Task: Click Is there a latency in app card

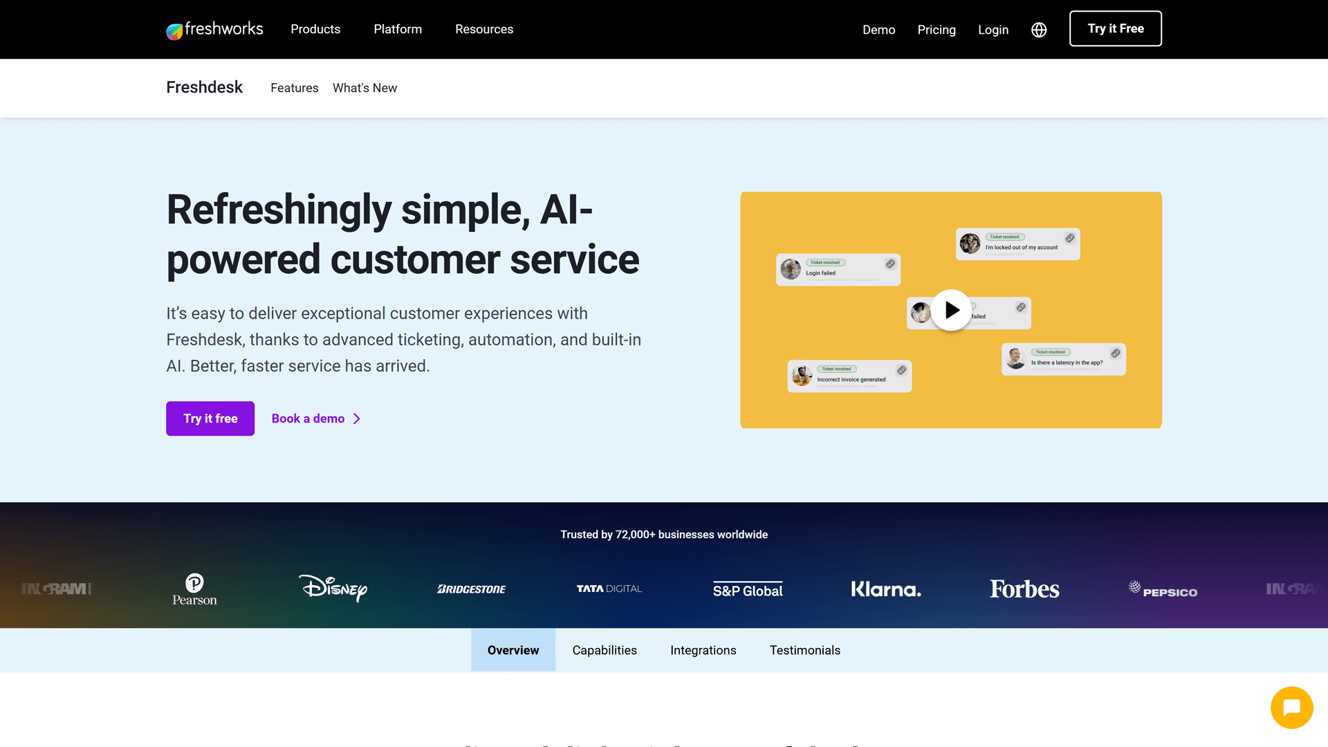Action: pos(1064,359)
